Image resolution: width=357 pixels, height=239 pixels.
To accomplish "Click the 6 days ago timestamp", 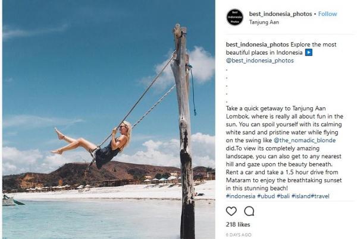I will pos(239,234).
